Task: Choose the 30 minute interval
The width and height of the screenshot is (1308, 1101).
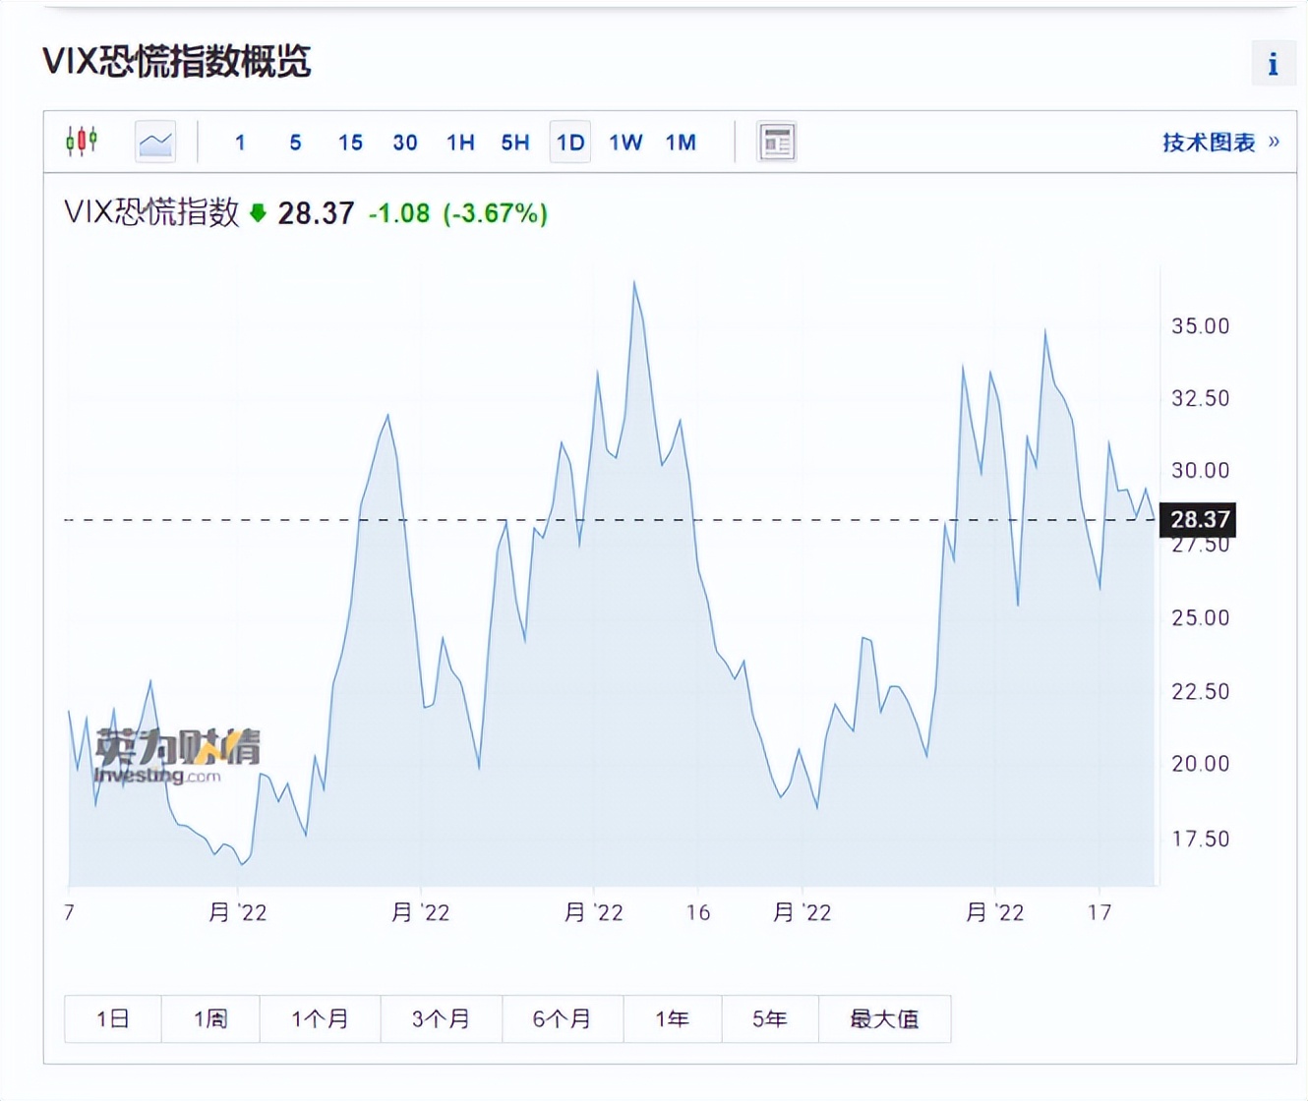Action: pyautogui.click(x=405, y=143)
